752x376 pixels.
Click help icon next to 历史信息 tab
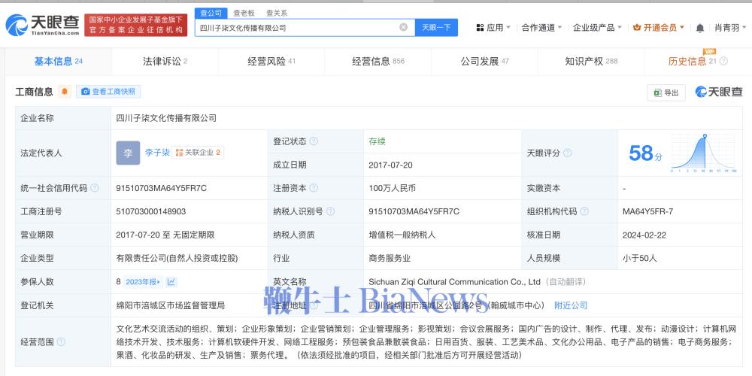tap(723, 61)
